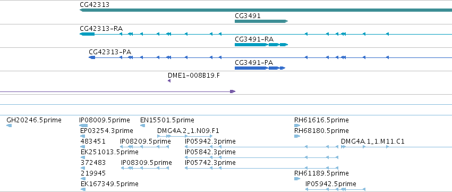
Task: Click the CG42313-RA transcript label
Action: click(101, 29)
